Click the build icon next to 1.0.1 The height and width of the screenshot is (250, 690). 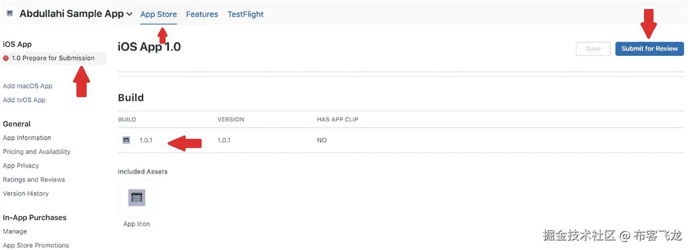coord(127,140)
